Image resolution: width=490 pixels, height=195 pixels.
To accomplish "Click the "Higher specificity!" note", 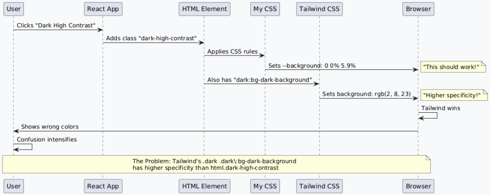I will (x=452, y=96).
